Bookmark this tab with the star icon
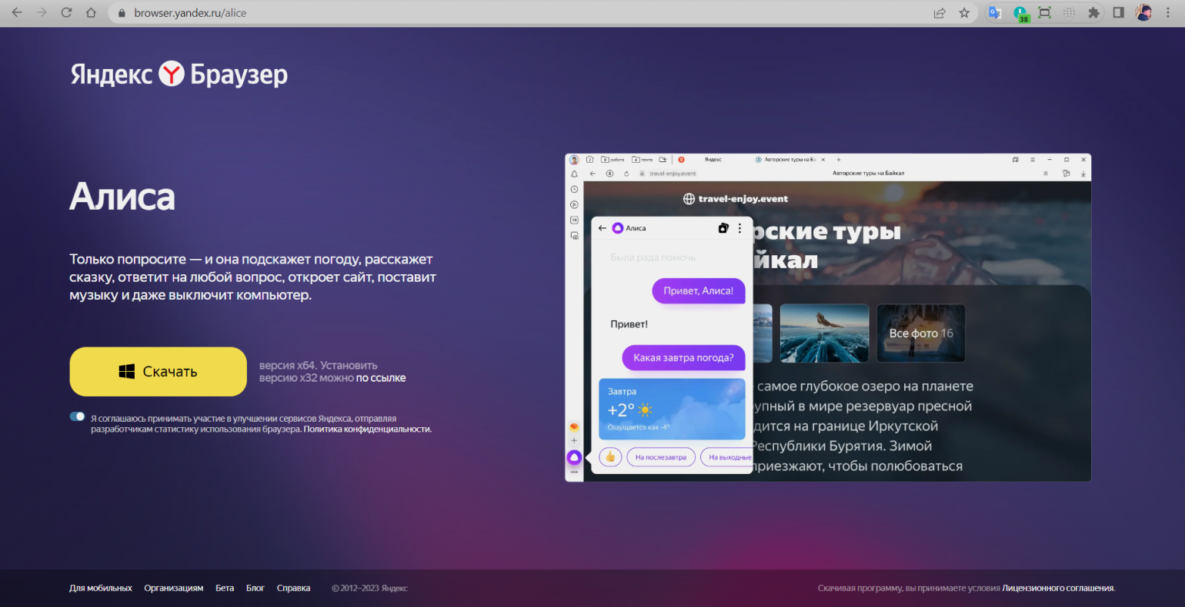The image size is (1185, 607). pos(964,13)
